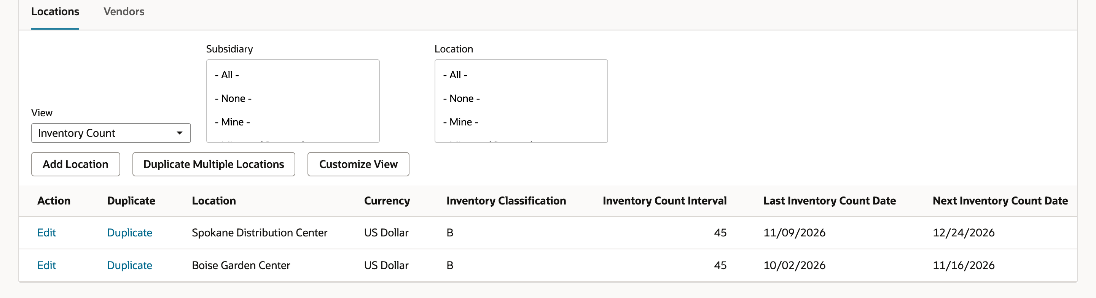Sort by the Location column header

(213, 201)
